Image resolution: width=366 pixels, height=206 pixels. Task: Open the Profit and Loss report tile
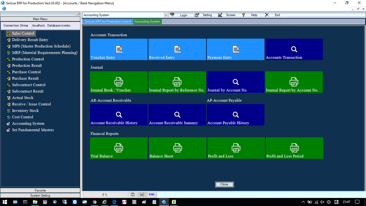coord(236,148)
